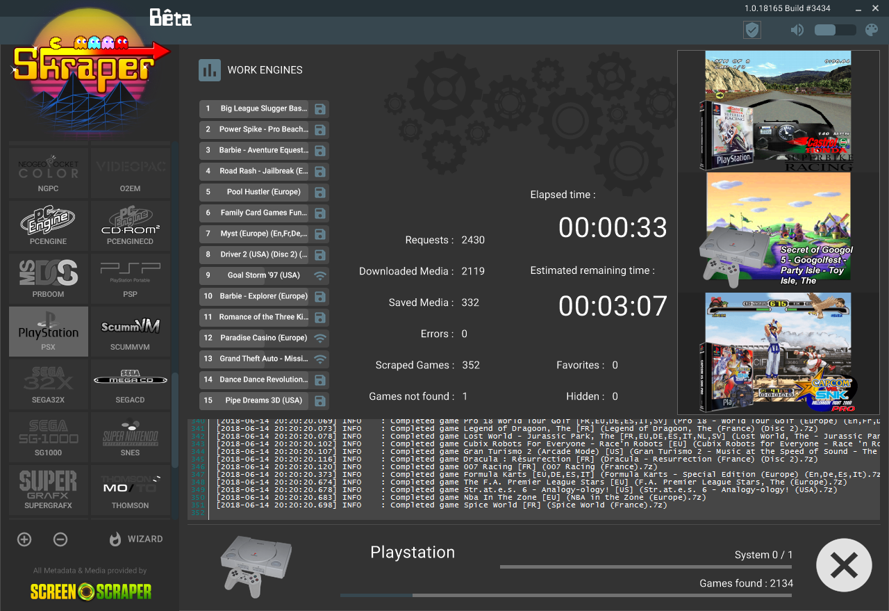Click the System 0 / 1 progress bar

click(x=646, y=567)
